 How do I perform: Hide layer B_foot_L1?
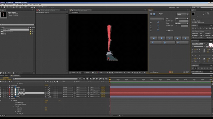pyautogui.click(x=1, y=89)
